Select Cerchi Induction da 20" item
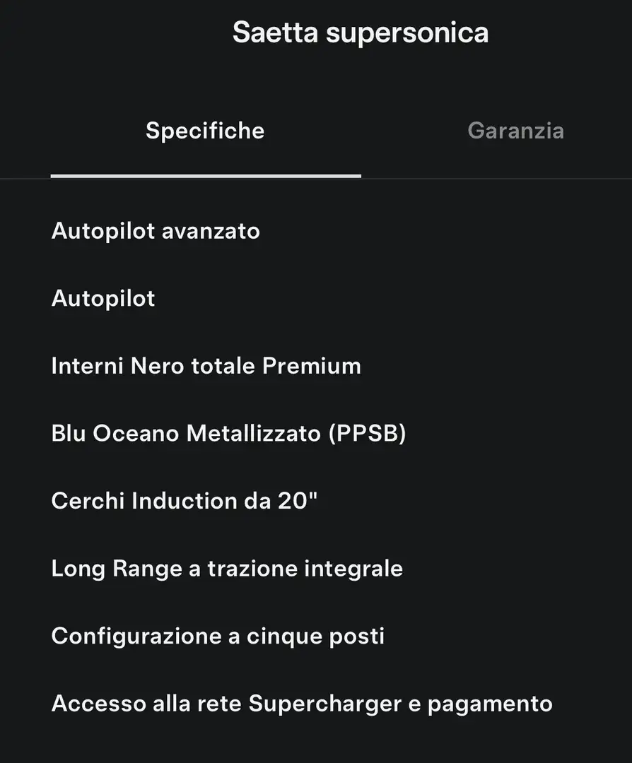 click(x=184, y=501)
